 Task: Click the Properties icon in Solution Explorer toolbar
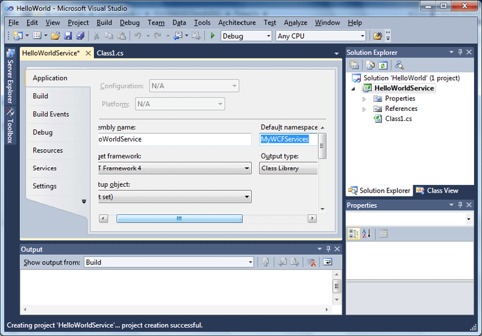(x=354, y=65)
